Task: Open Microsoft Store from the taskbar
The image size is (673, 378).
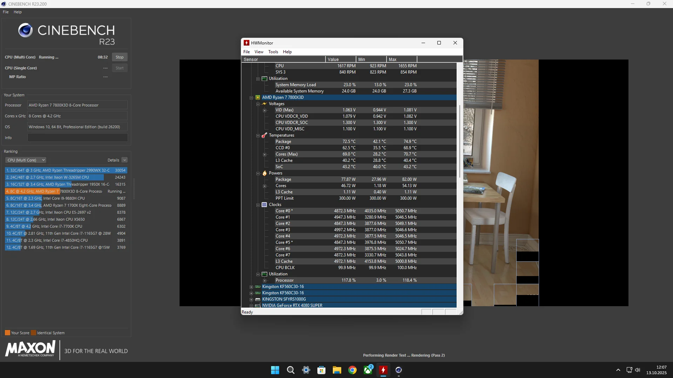Action: tap(322, 370)
